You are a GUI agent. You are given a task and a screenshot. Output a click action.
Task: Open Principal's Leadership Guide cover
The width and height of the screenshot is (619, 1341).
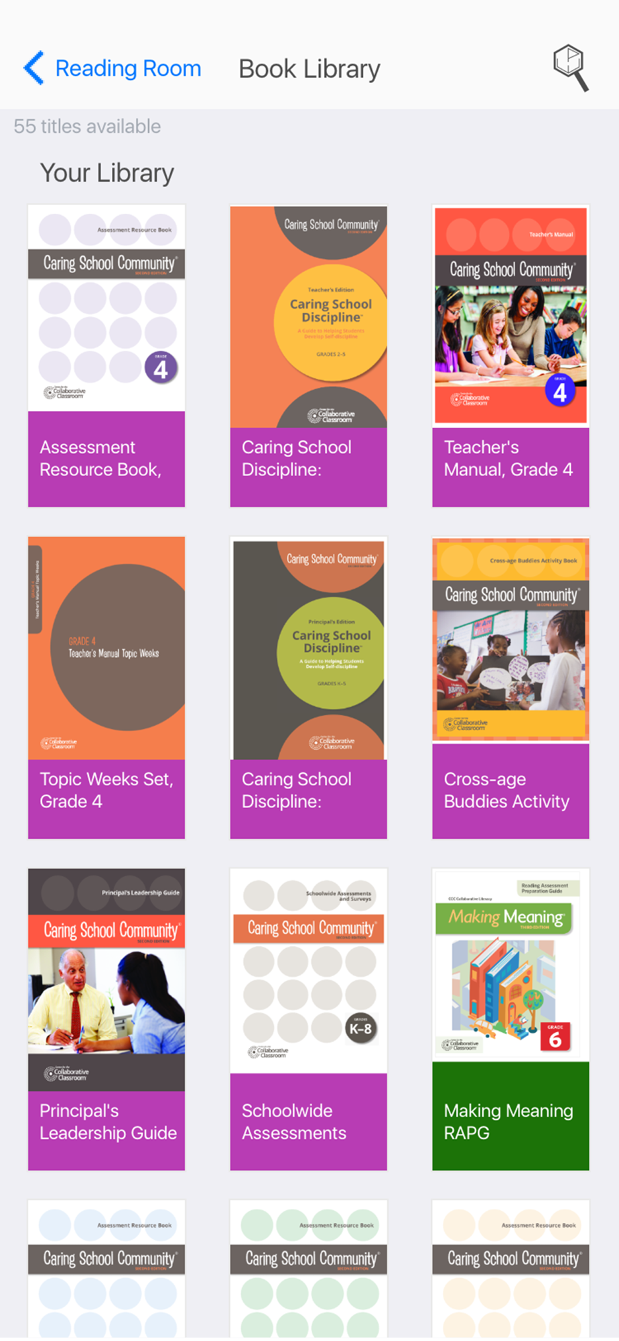point(107,980)
